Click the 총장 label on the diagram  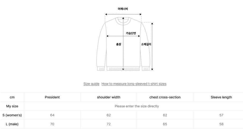pos(118,44)
